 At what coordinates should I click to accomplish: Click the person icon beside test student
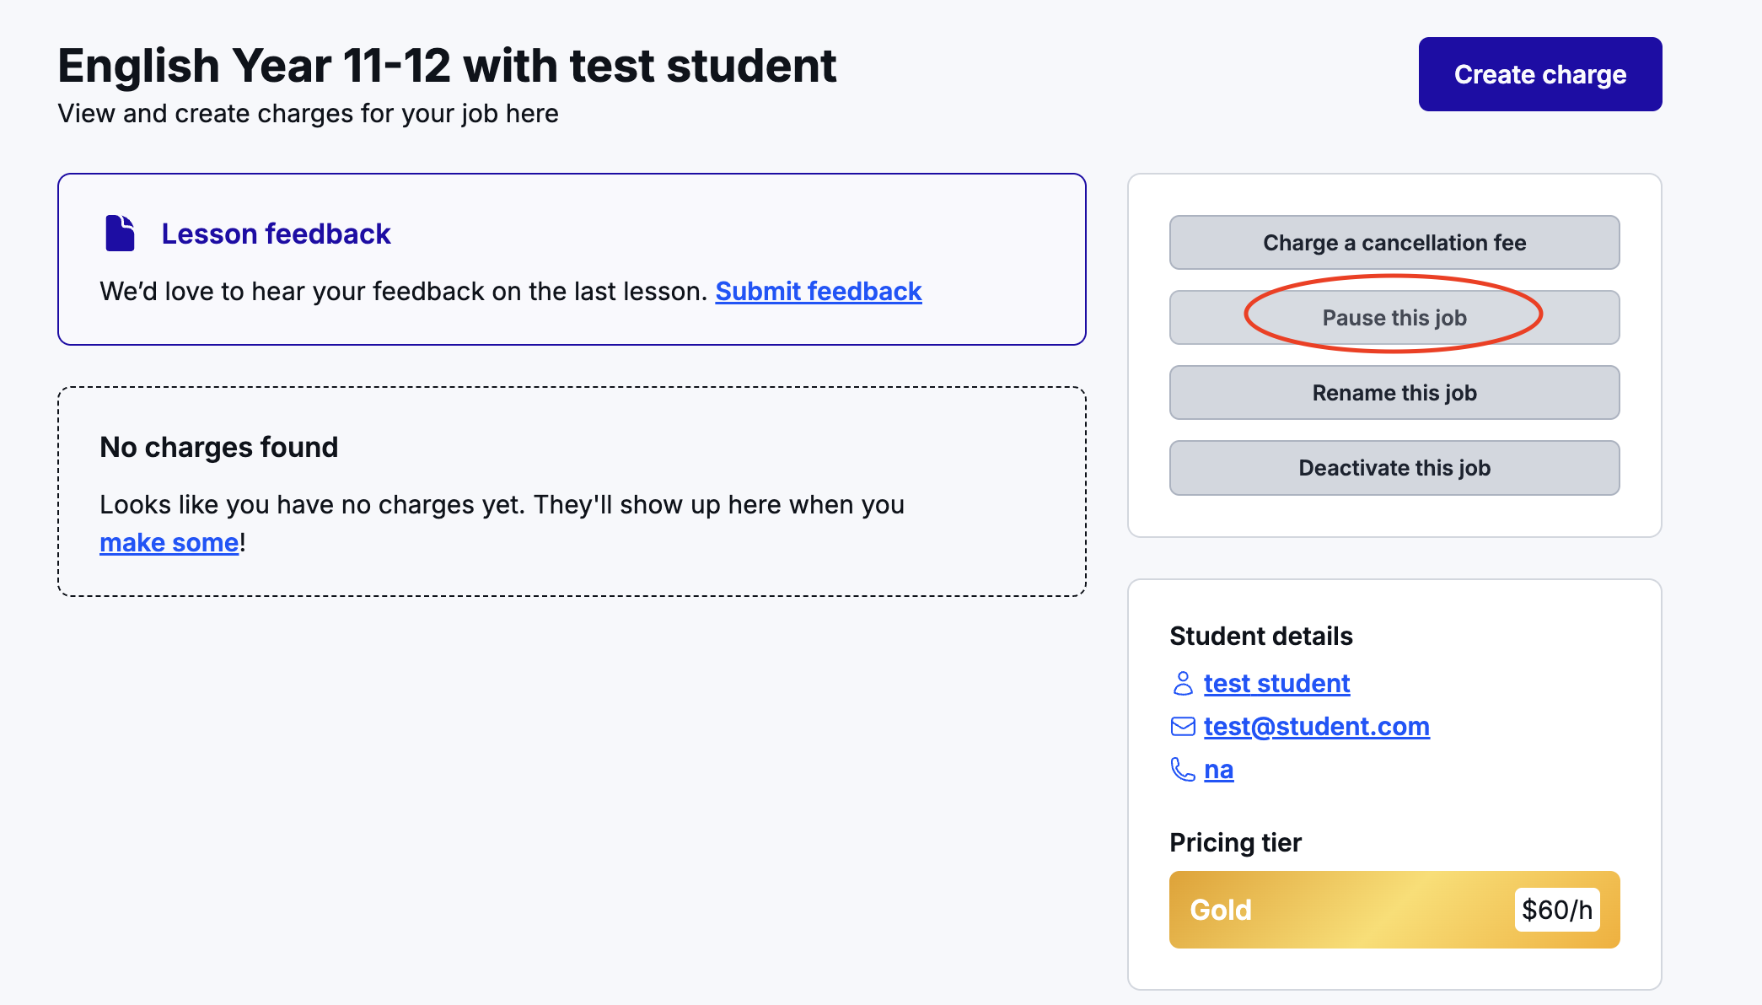pyautogui.click(x=1183, y=683)
